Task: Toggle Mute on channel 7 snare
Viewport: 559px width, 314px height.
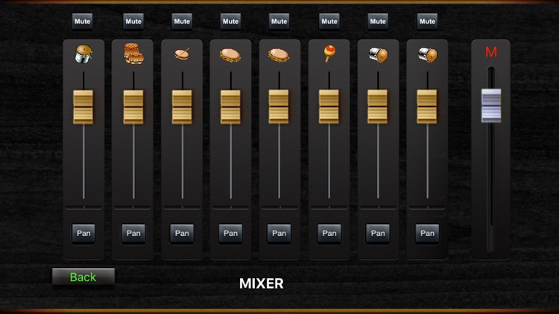Action: [x=378, y=22]
